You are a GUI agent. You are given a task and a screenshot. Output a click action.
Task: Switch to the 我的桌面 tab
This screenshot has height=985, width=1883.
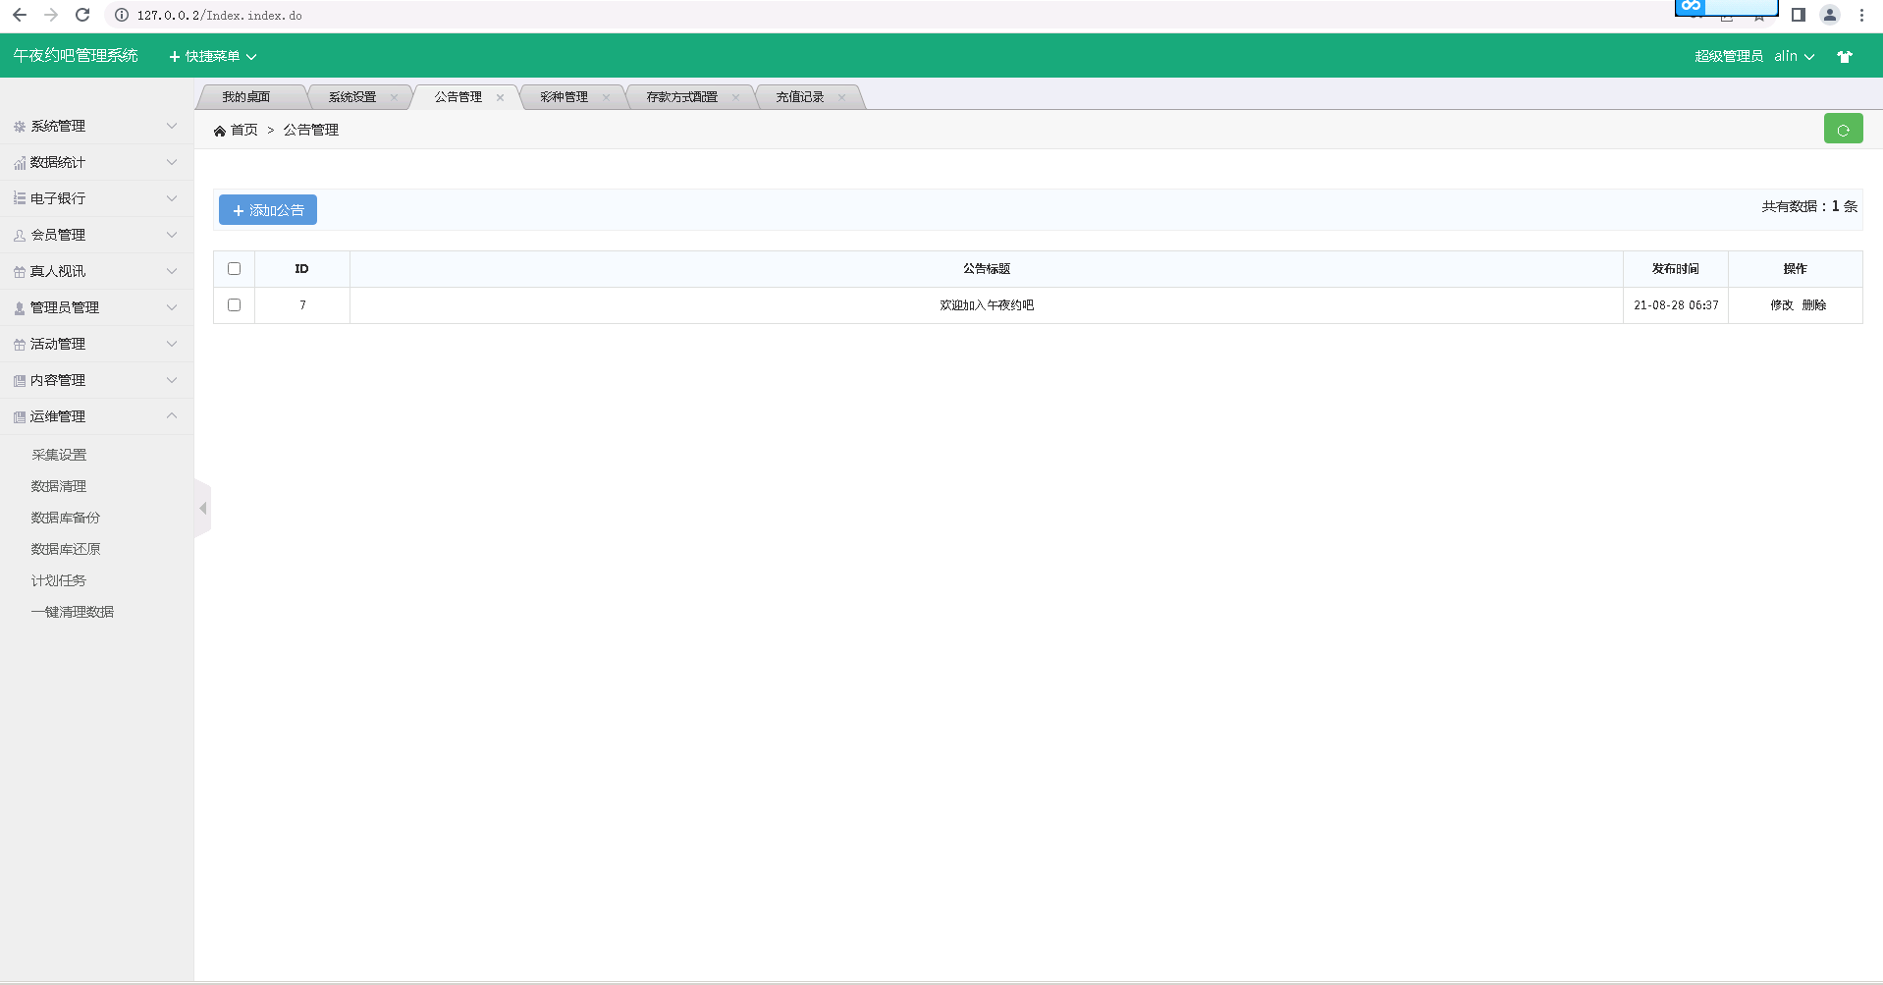(x=245, y=97)
